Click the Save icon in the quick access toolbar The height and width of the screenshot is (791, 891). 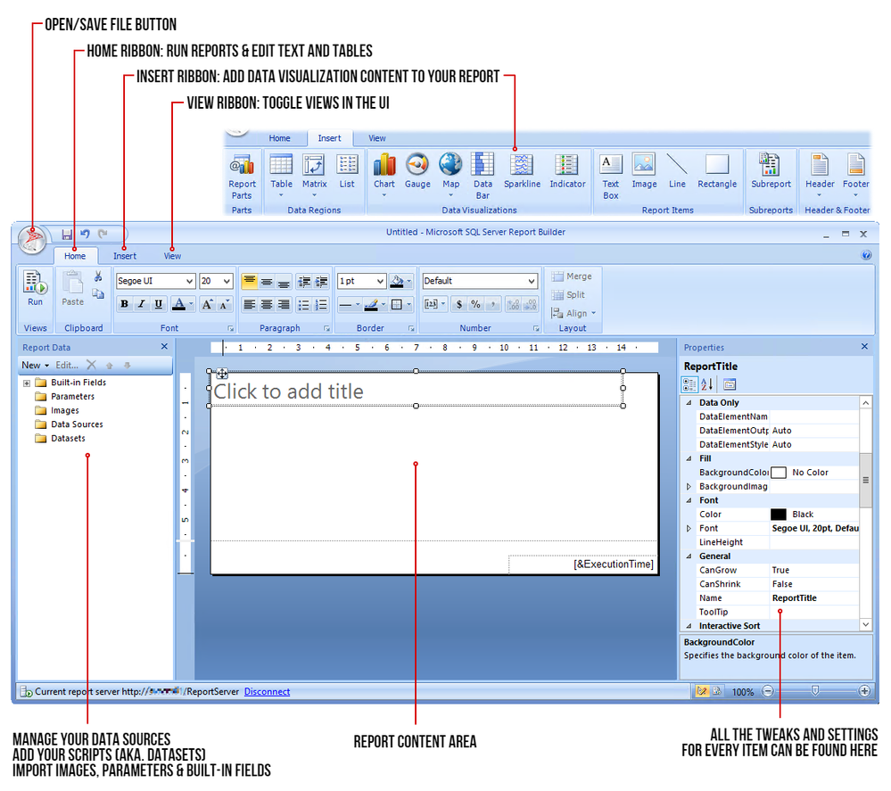coord(67,235)
